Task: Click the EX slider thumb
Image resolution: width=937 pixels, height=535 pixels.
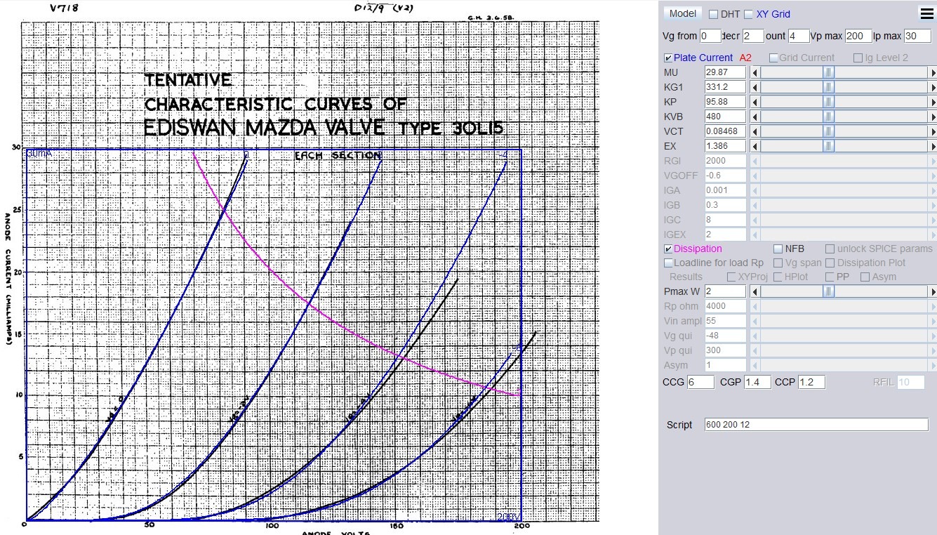Action: click(x=829, y=146)
